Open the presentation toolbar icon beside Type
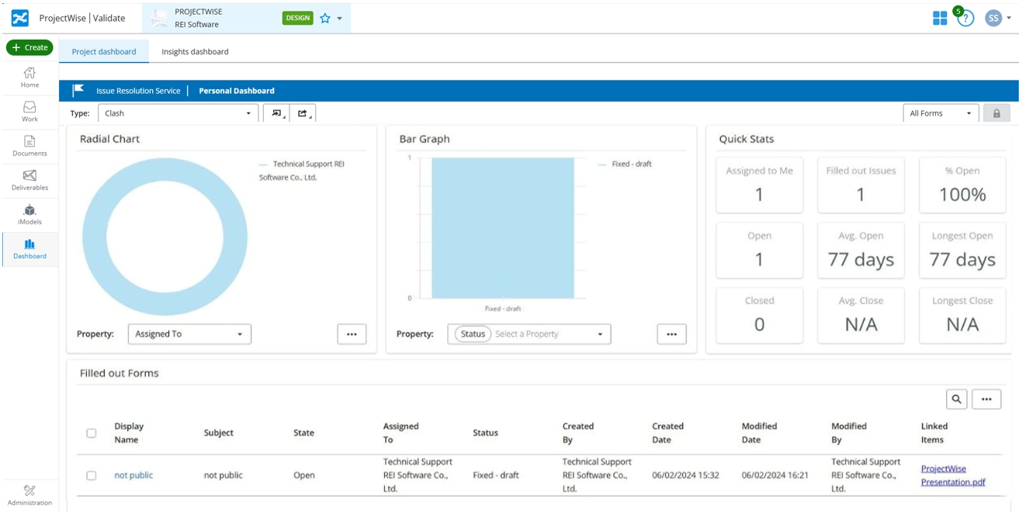 coord(276,113)
